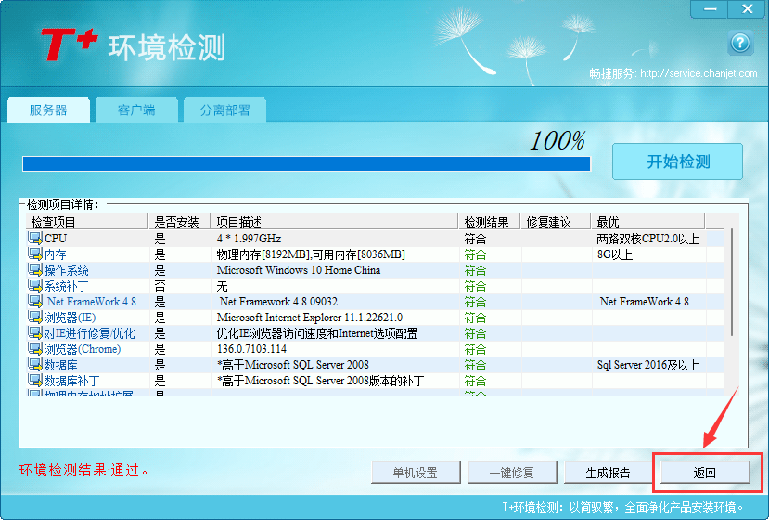
Task: Click the 数据库补丁 row icon
Action: coord(35,380)
